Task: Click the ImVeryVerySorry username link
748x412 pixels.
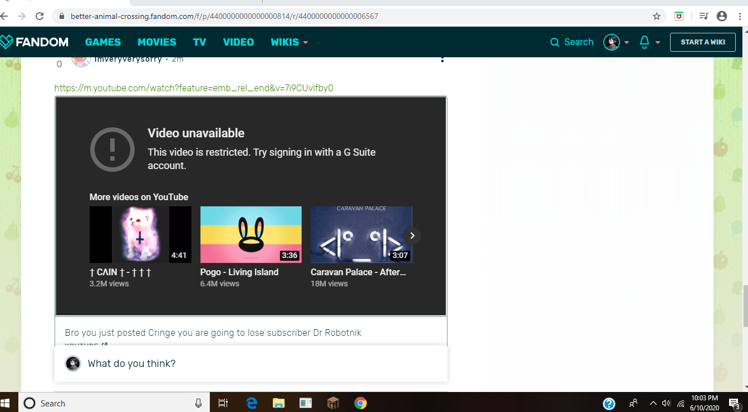Action: (x=128, y=59)
